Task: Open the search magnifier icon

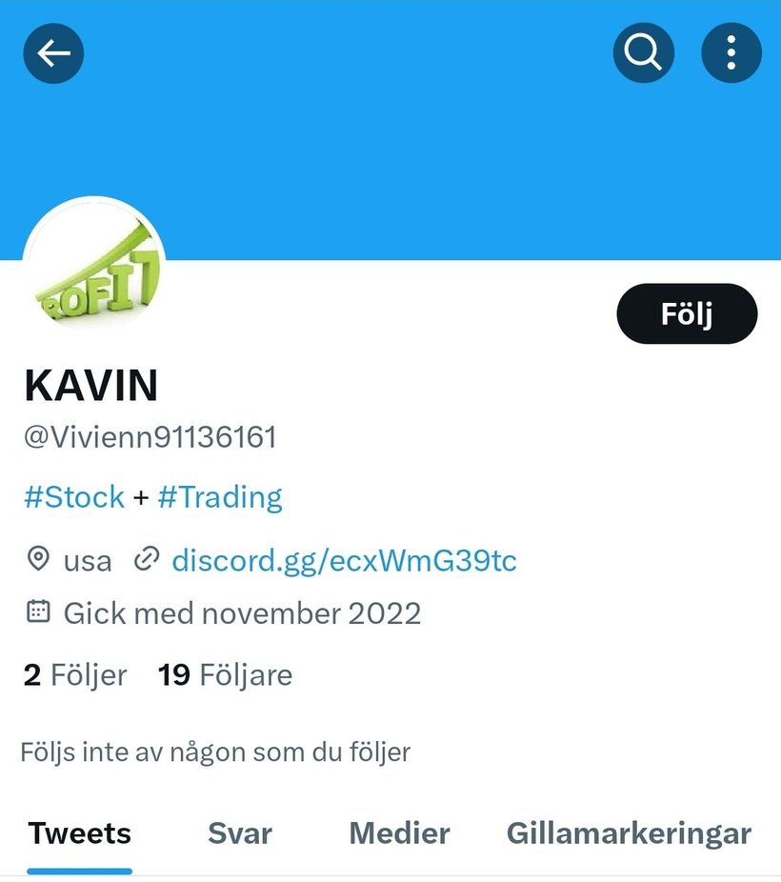Action: tap(644, 53)
